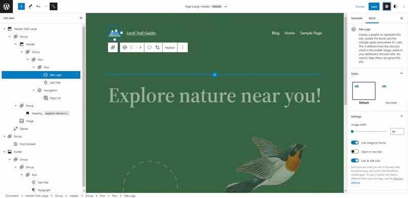This screenshot has height=198, width=408.
Task: Click the block drag handle
Action: 131,47
